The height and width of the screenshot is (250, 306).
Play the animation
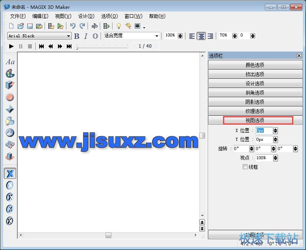tap(11, 46)
